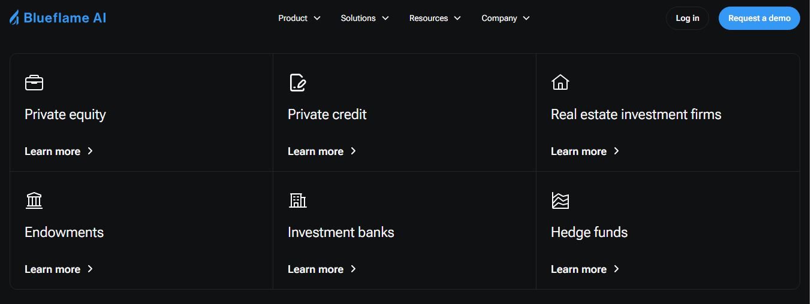Screen dimensions: 811x304
Task: Click the office building icon above Investment banks
Action: (x=297, y=200)
